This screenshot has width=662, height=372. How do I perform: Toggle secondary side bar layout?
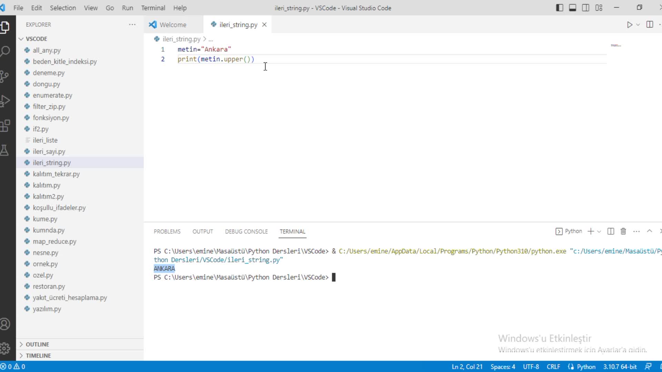coord(585,8)
